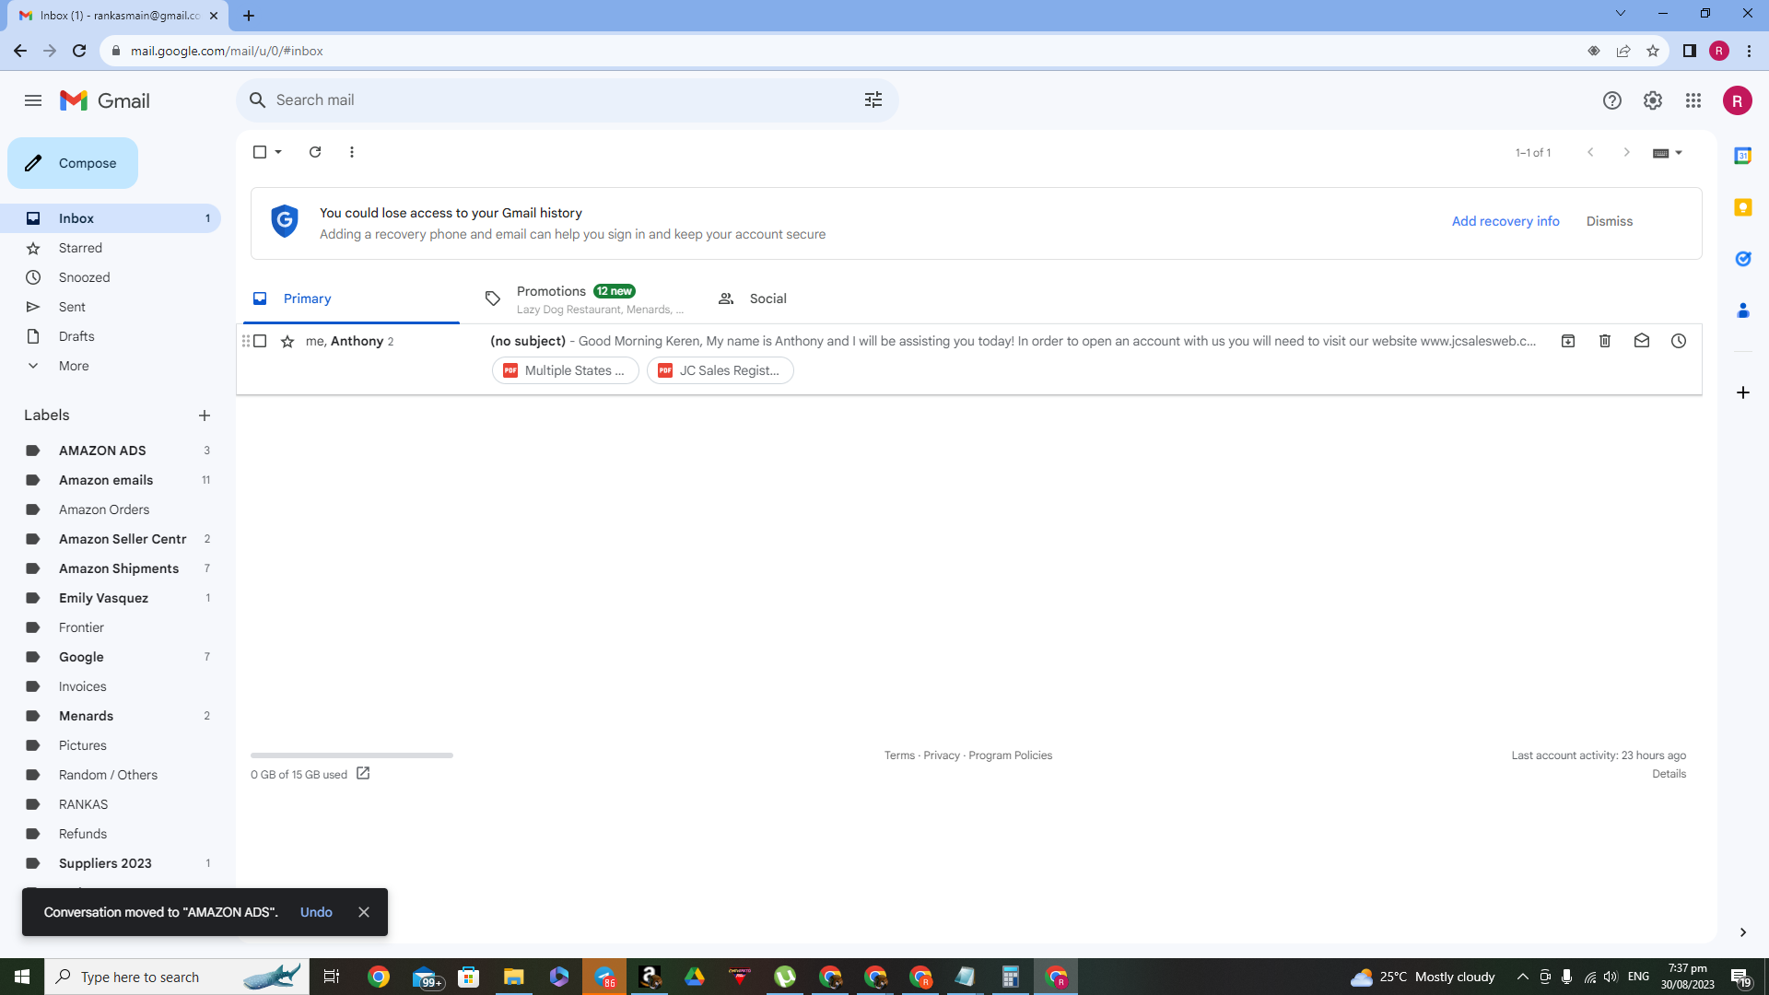Open the taskbar clock and date
Viewport: 1769px width, 995px height.
click(1687, 977)
